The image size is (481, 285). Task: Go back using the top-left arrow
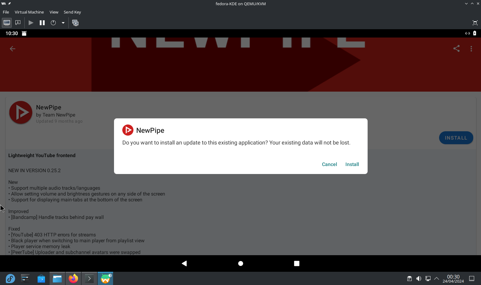pyautogui.click(x=13, y=49)
